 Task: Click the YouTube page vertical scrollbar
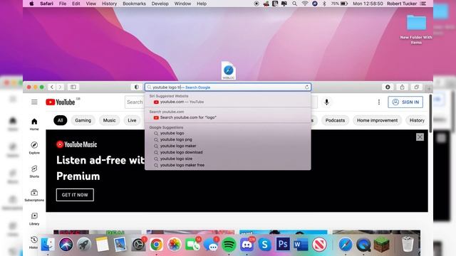(x=430, y=113)
